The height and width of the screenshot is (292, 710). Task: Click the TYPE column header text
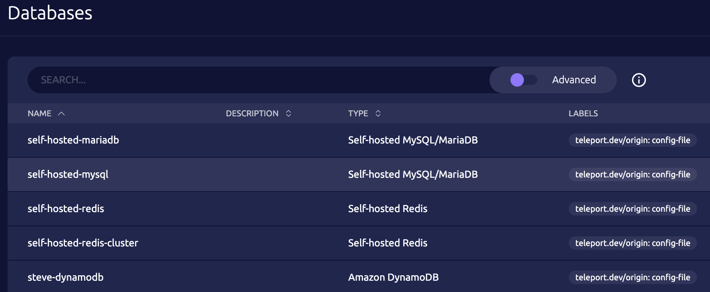click(358, 113)
